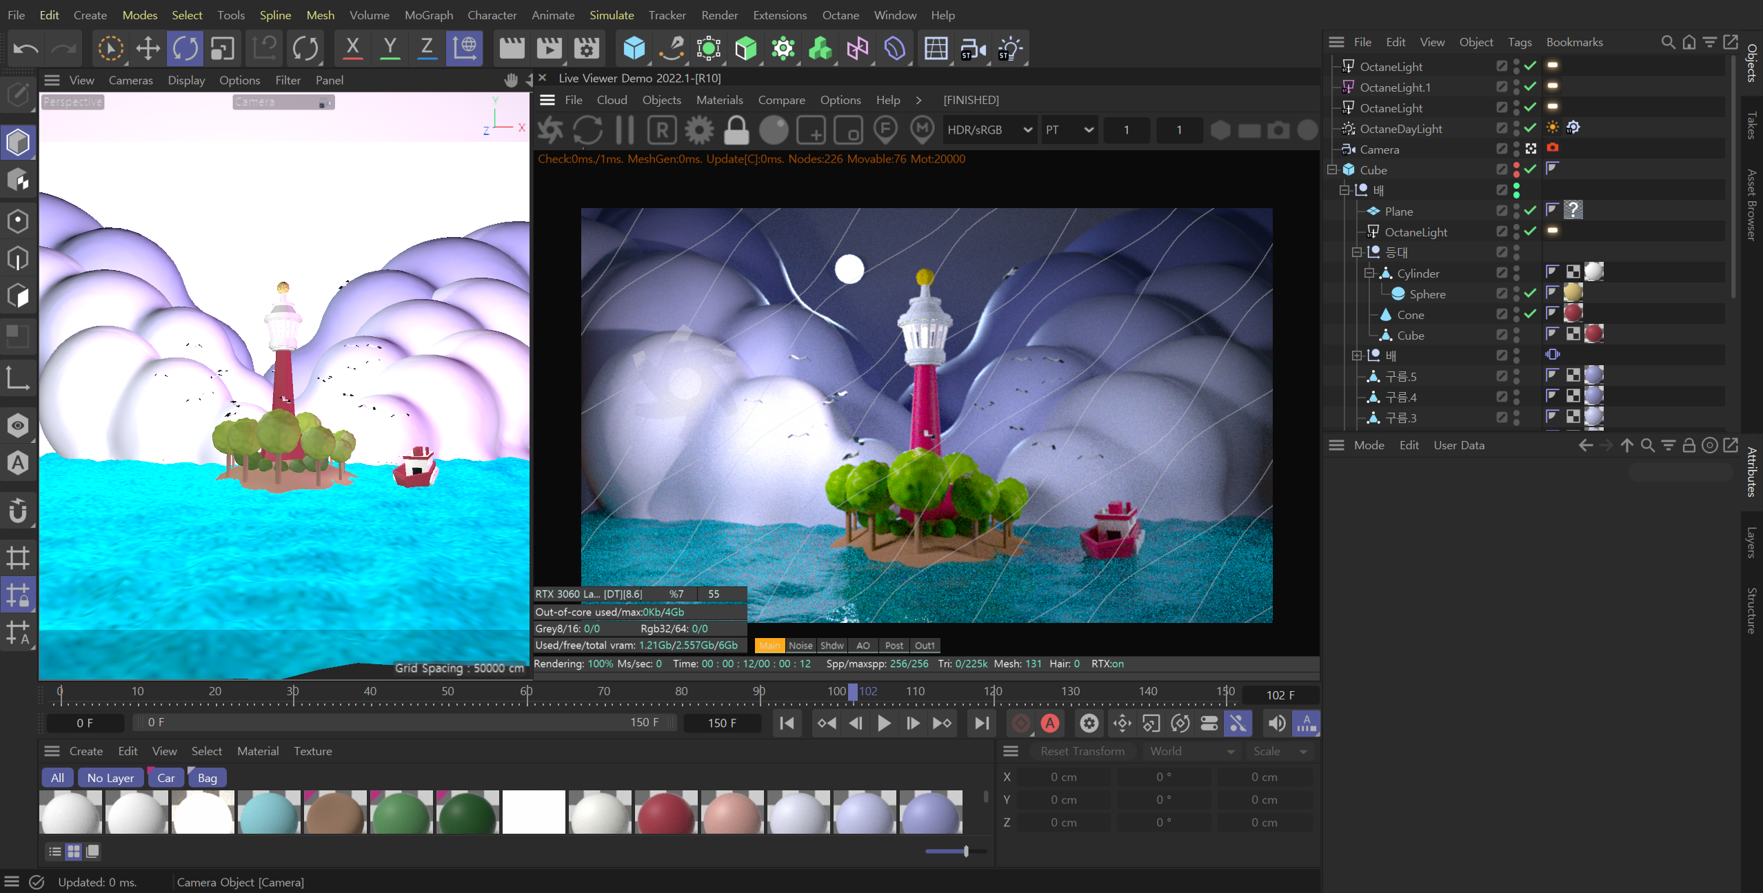
Task: Restart render in Live Viewer
Action: point(587,130)
